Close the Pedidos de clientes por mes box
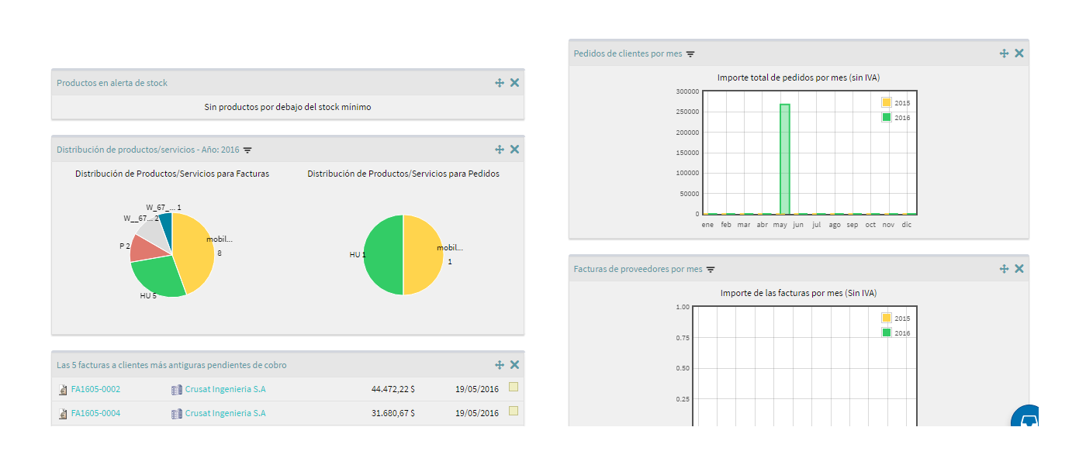Viewport: 1086px width, 465px height. pos(1019,53)
